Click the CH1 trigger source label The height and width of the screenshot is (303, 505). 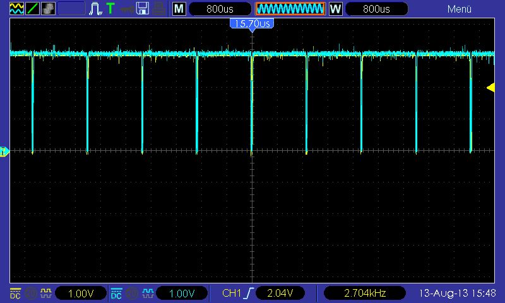click(232, 294)
